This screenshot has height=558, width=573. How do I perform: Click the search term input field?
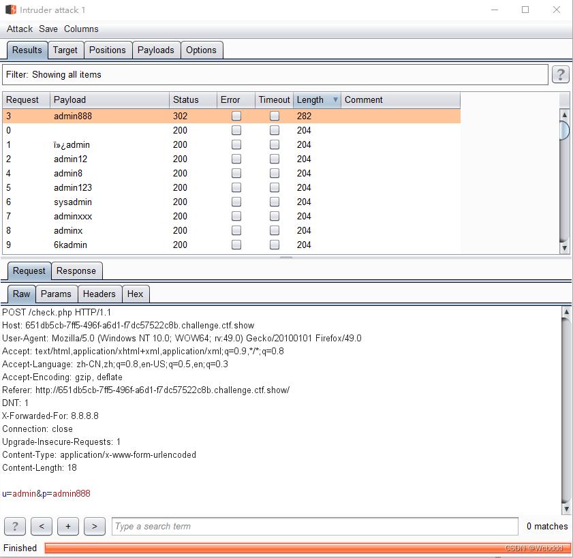[x=315, y=526]
